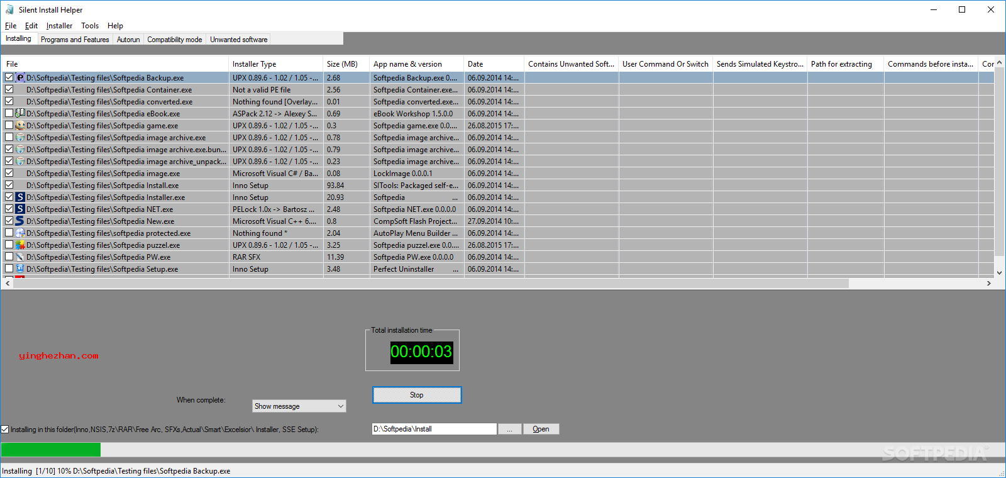Click the Silent Install Helper title bar icon
Screen dimensions: 1006x478
click(x=9, y=9)
